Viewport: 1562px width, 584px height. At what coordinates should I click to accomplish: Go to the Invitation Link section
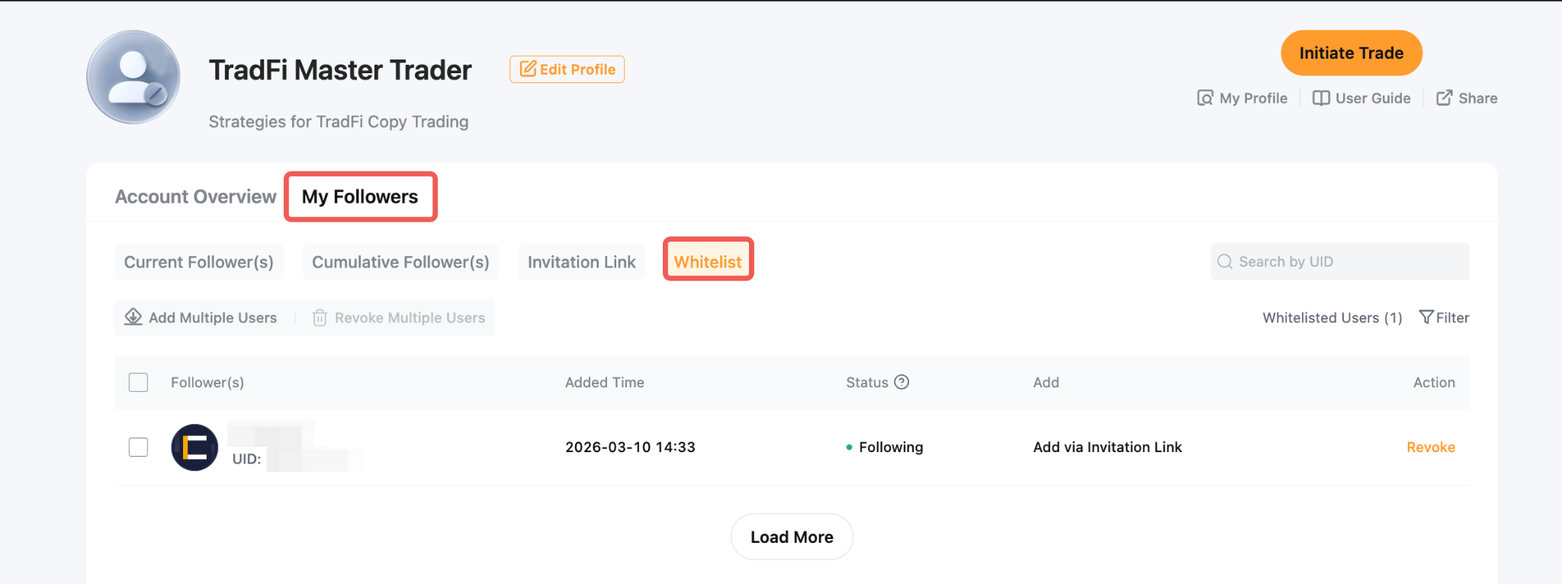[x=581, y=262]
